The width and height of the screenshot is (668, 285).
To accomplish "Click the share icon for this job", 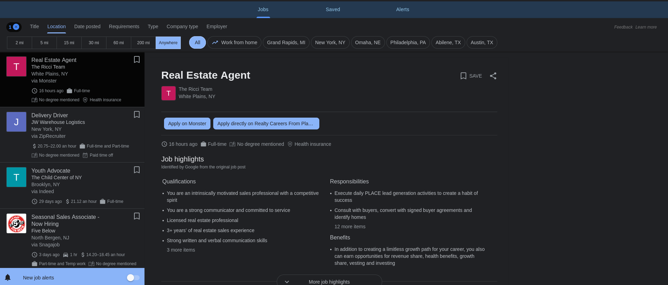I will pos(493,76).
